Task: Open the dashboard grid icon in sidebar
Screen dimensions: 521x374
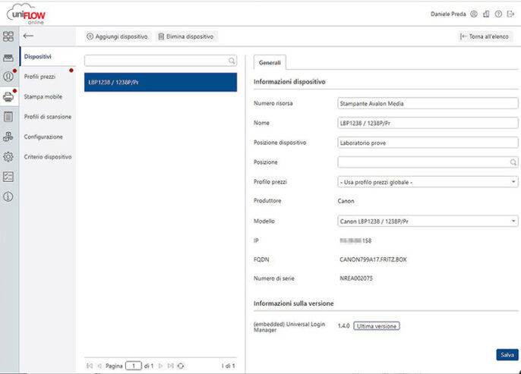Action: [8, 36]
